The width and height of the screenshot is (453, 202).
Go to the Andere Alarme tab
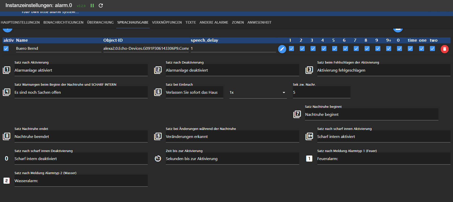click(214, 22)
